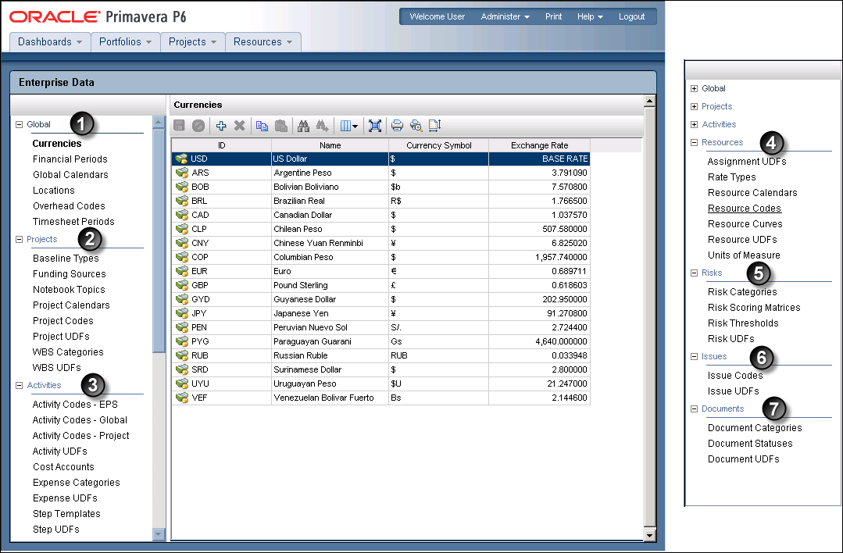The image size is (843, 553).
Task: Click the Save icon in Currencies toolbar
Action: click(x=179, y=126)
